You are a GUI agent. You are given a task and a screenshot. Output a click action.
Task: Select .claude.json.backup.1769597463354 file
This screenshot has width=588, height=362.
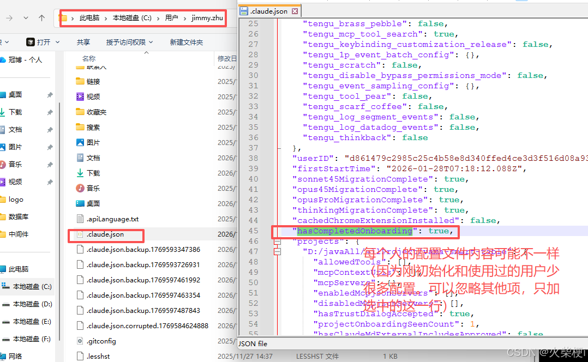[x=143, y=295]
